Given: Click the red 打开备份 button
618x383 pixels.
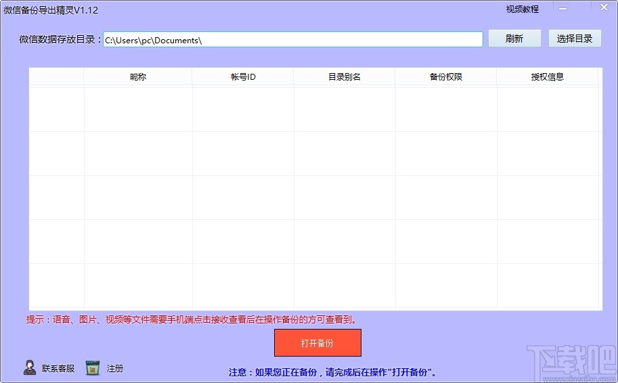Looking at the screenshot, I should tap(317, 343).
